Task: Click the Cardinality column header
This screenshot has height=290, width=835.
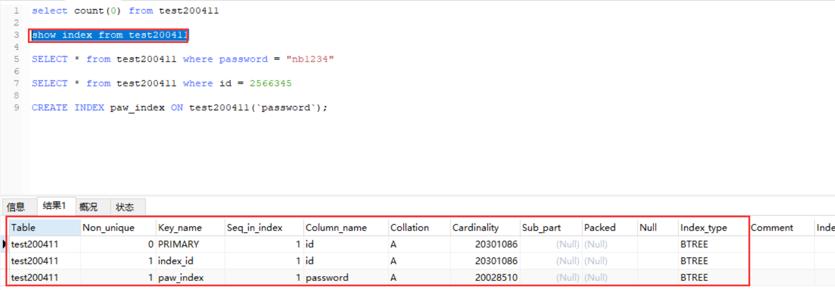Action: pos(485,228)
